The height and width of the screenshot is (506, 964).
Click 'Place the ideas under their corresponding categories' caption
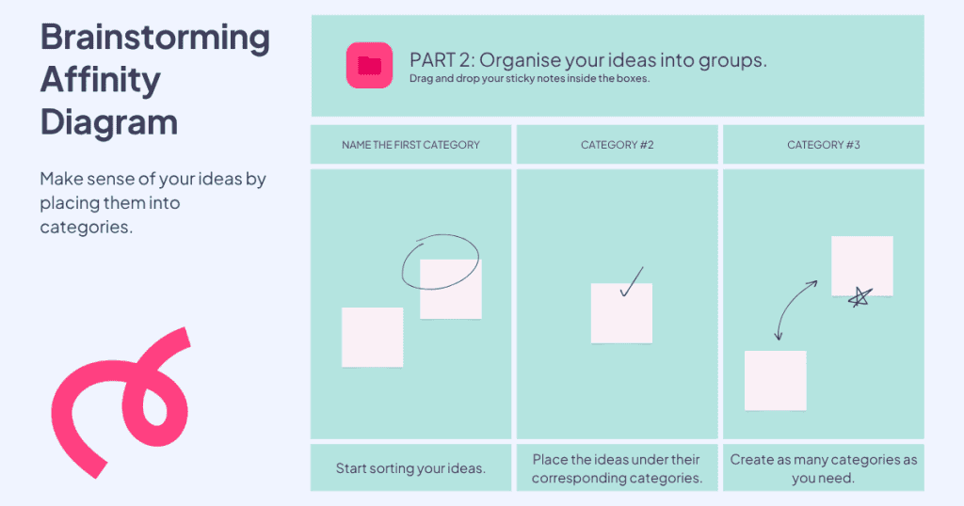[618, 468]
